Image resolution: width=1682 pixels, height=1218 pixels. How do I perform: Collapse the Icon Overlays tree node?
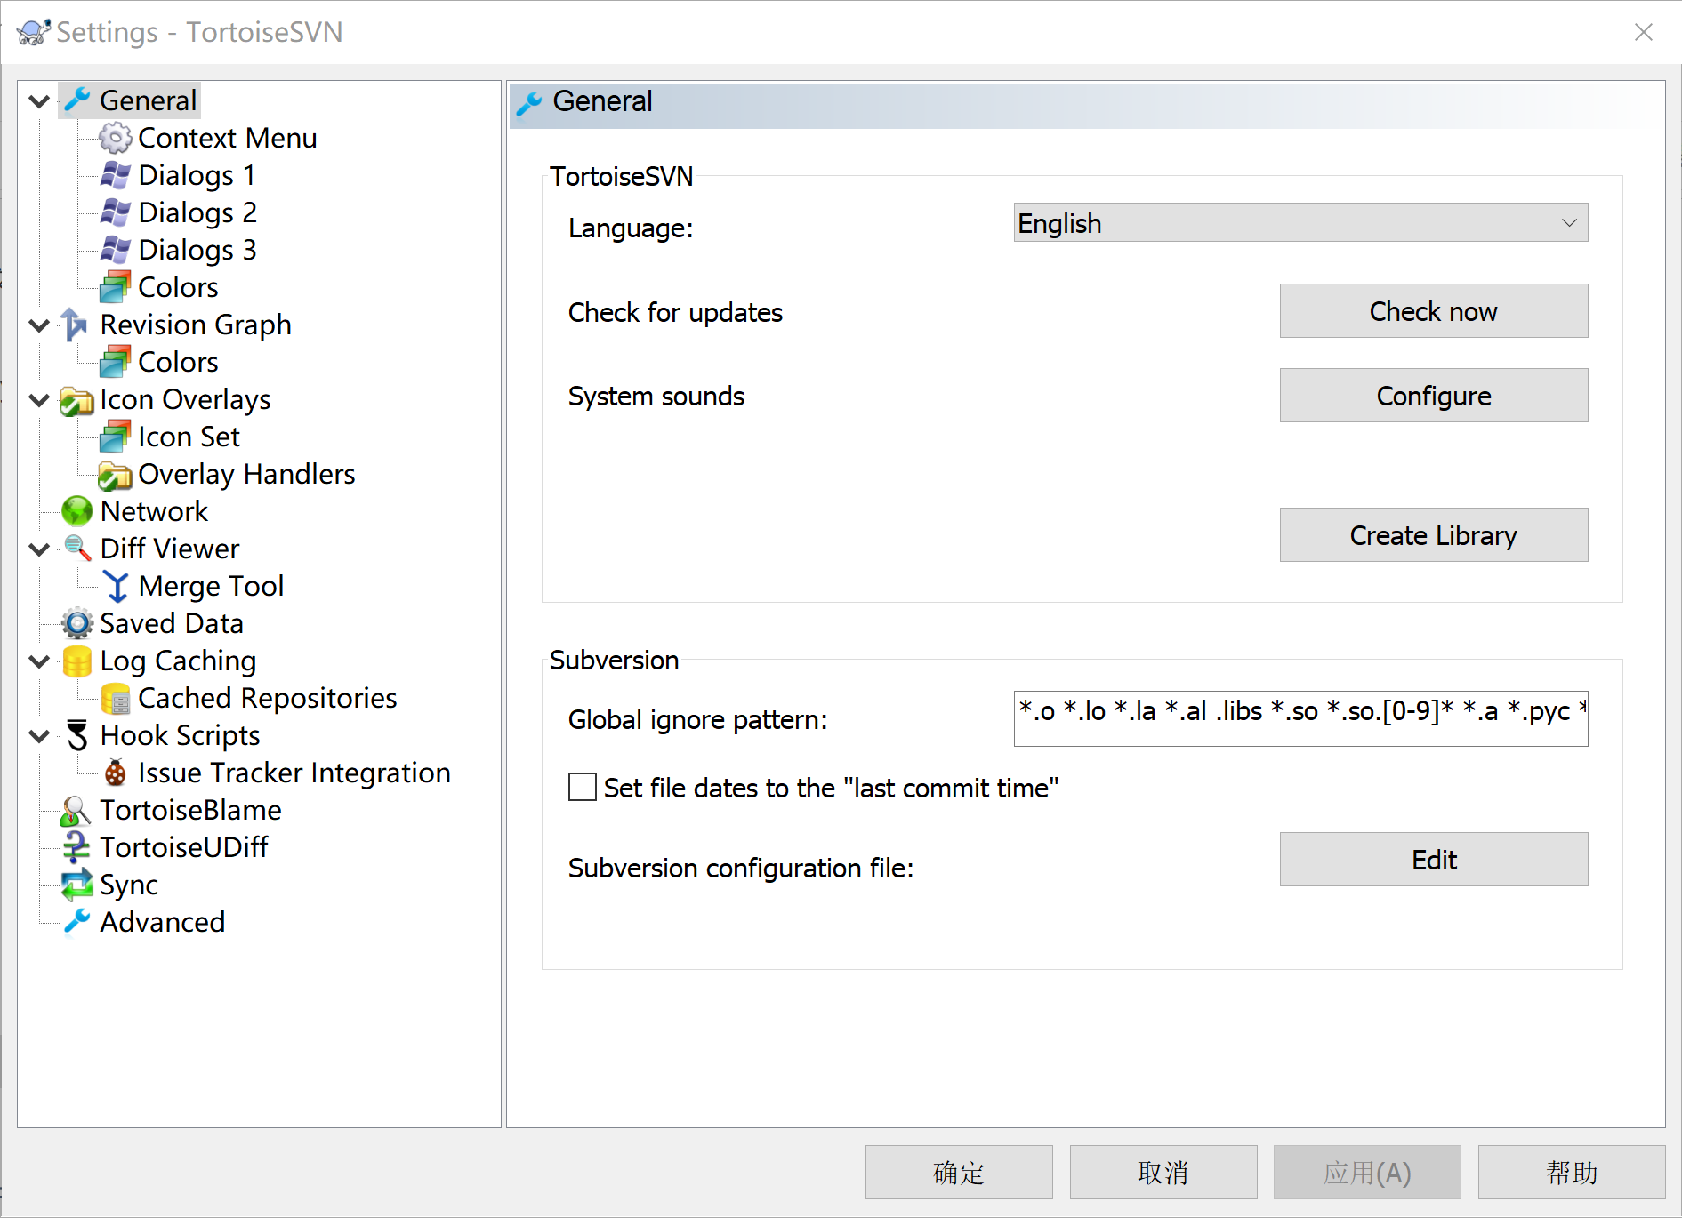tap(39, 399)
